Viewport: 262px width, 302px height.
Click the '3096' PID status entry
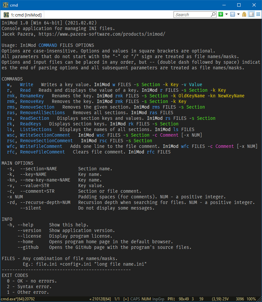click(240, 299)
